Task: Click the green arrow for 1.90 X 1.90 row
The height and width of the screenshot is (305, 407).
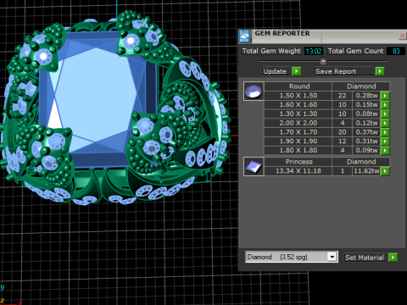Action: tap(385, 141)
